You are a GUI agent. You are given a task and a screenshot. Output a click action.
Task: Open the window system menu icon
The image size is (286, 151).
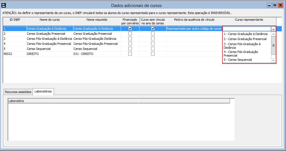pyautogui.click(x=4, y=5)
